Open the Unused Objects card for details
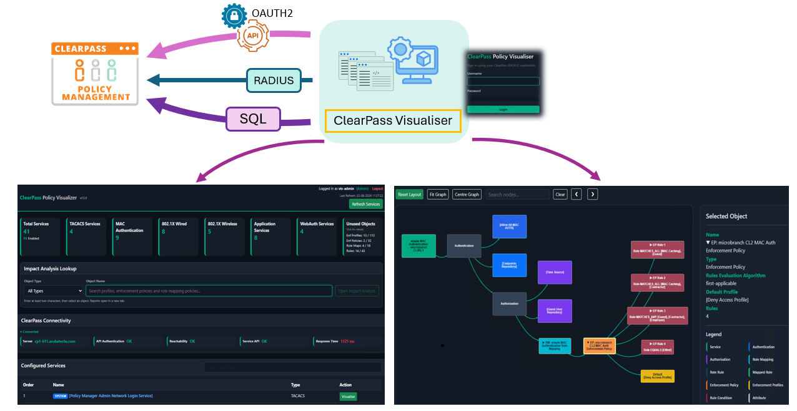797x411 pixels. [363, 236]
